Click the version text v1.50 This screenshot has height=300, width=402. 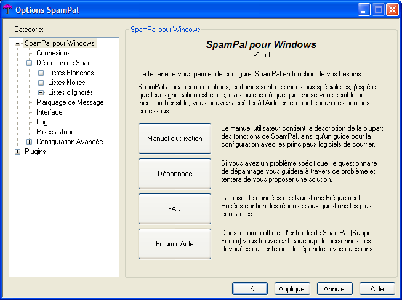pos(262,55)
